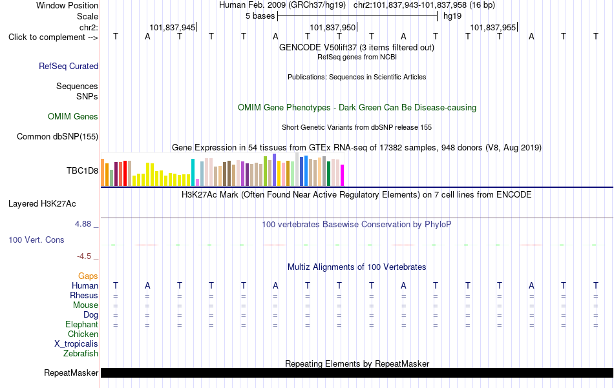Select the Human species row label
Screen dimensions: 614x388
(85, 285)
